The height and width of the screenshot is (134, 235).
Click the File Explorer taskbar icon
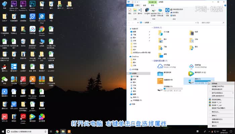point(63,131)
